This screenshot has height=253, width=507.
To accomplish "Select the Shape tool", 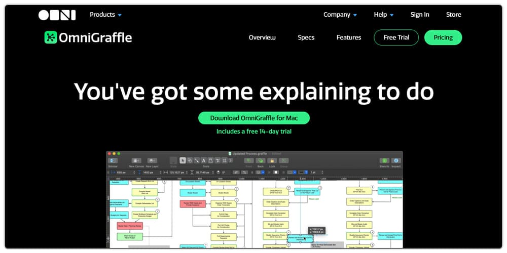I will pos(190,160).
